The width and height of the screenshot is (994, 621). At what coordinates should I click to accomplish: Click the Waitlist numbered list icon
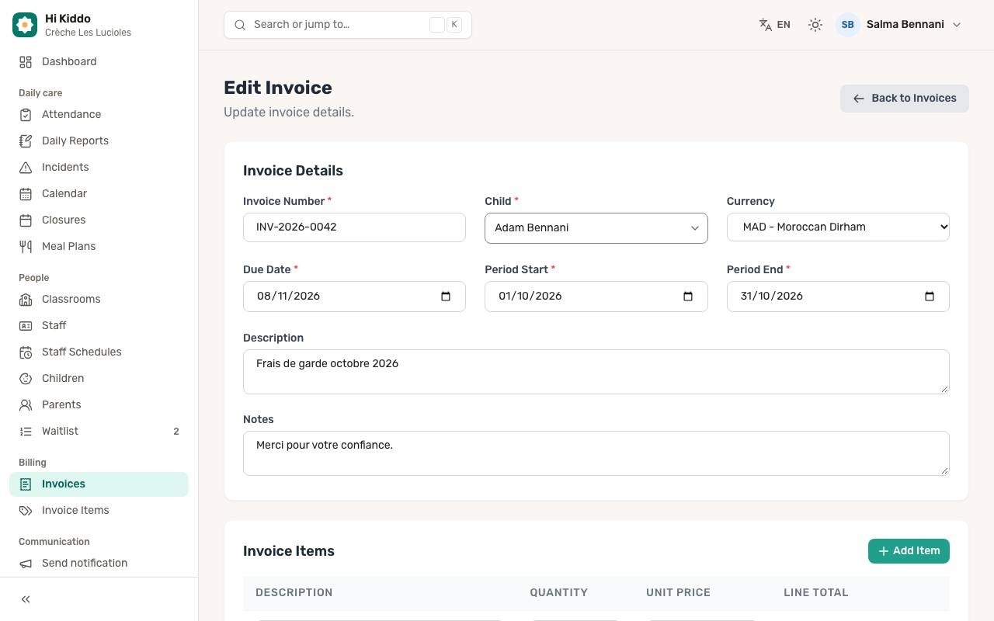(x=26, y=431)
